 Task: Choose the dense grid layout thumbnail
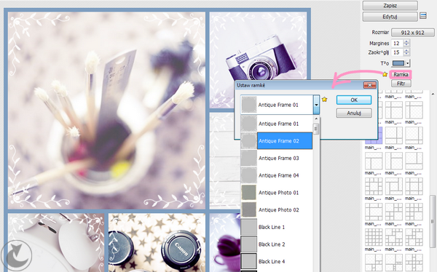coord(374,237)
